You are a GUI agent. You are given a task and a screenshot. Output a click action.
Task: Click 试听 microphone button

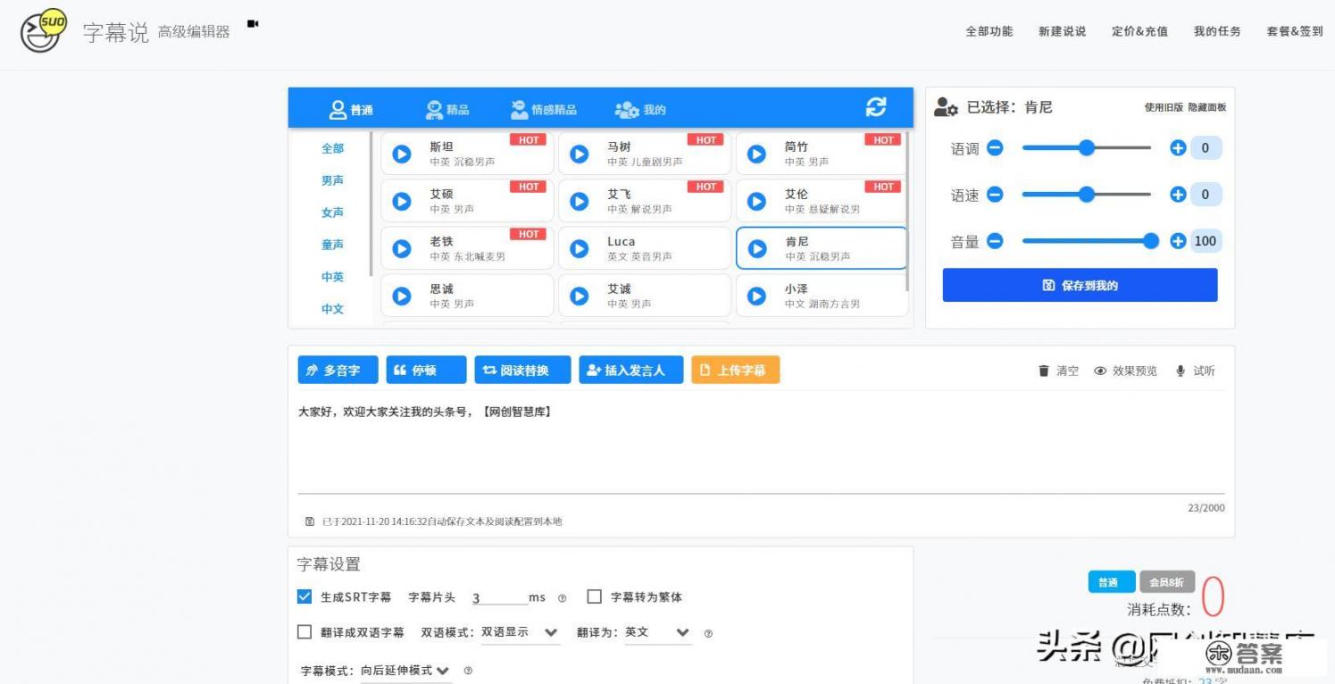point(1195,371)
